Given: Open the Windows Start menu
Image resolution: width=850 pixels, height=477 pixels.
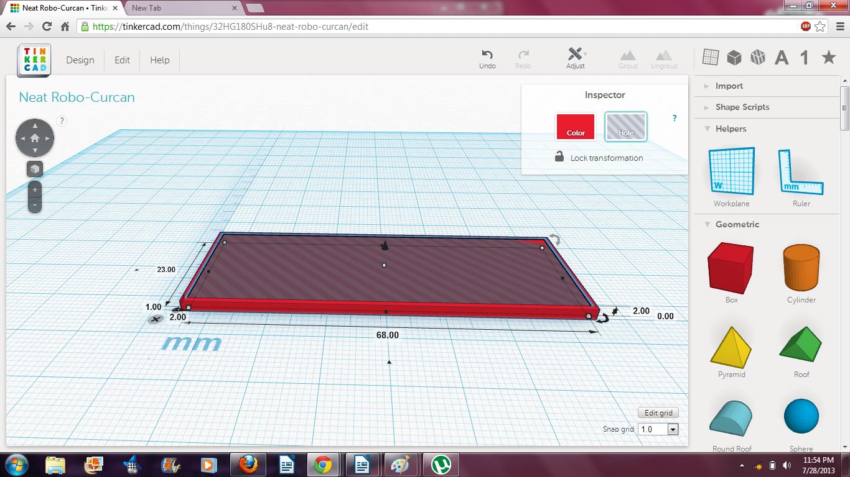Looking at the screenshot, I should point(16,465).
